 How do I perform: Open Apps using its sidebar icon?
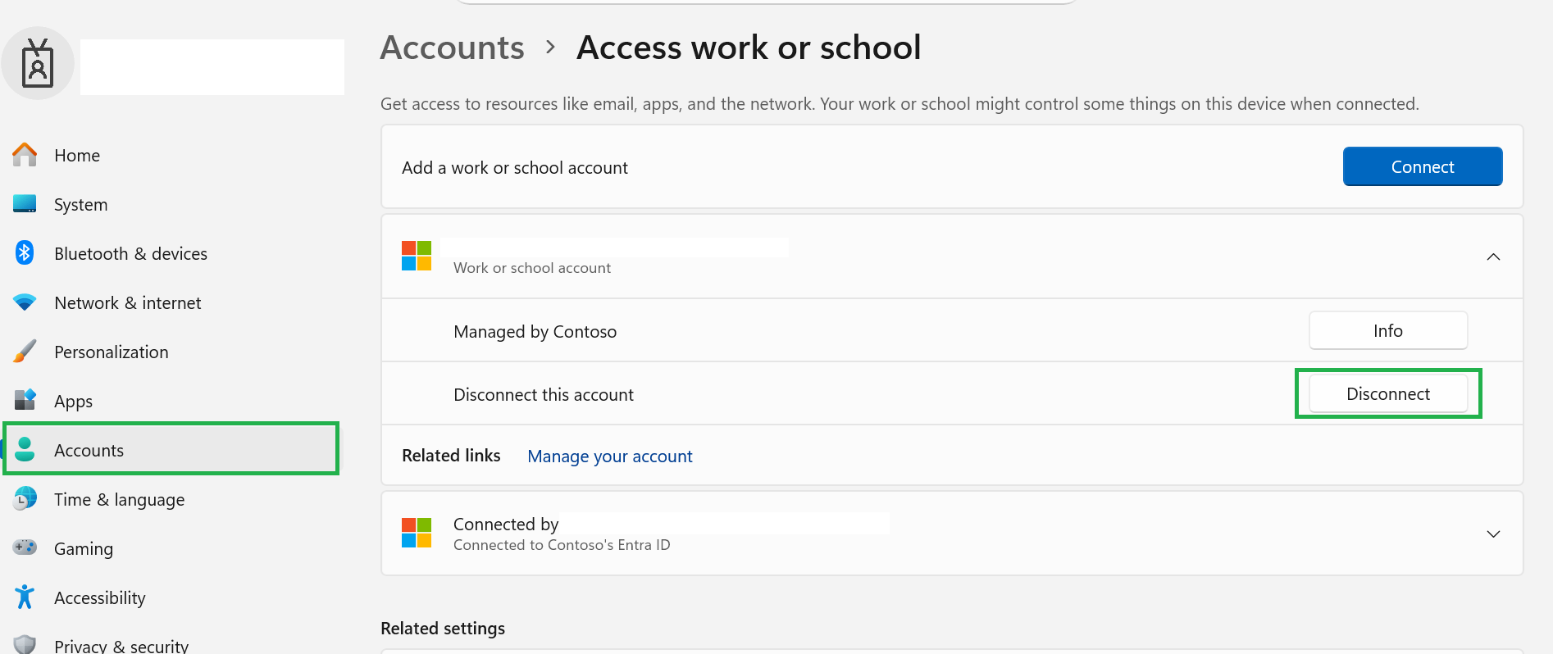click(25, 400)
